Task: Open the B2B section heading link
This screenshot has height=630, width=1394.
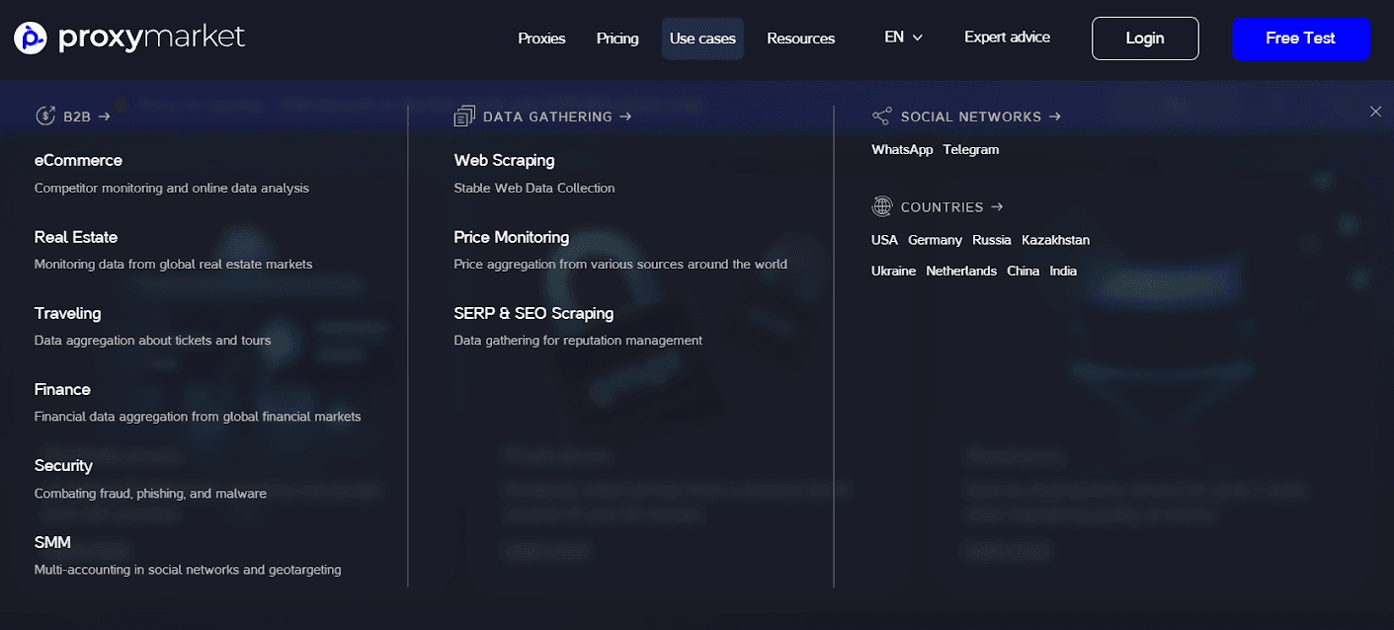Action: (x=86, y=117)
